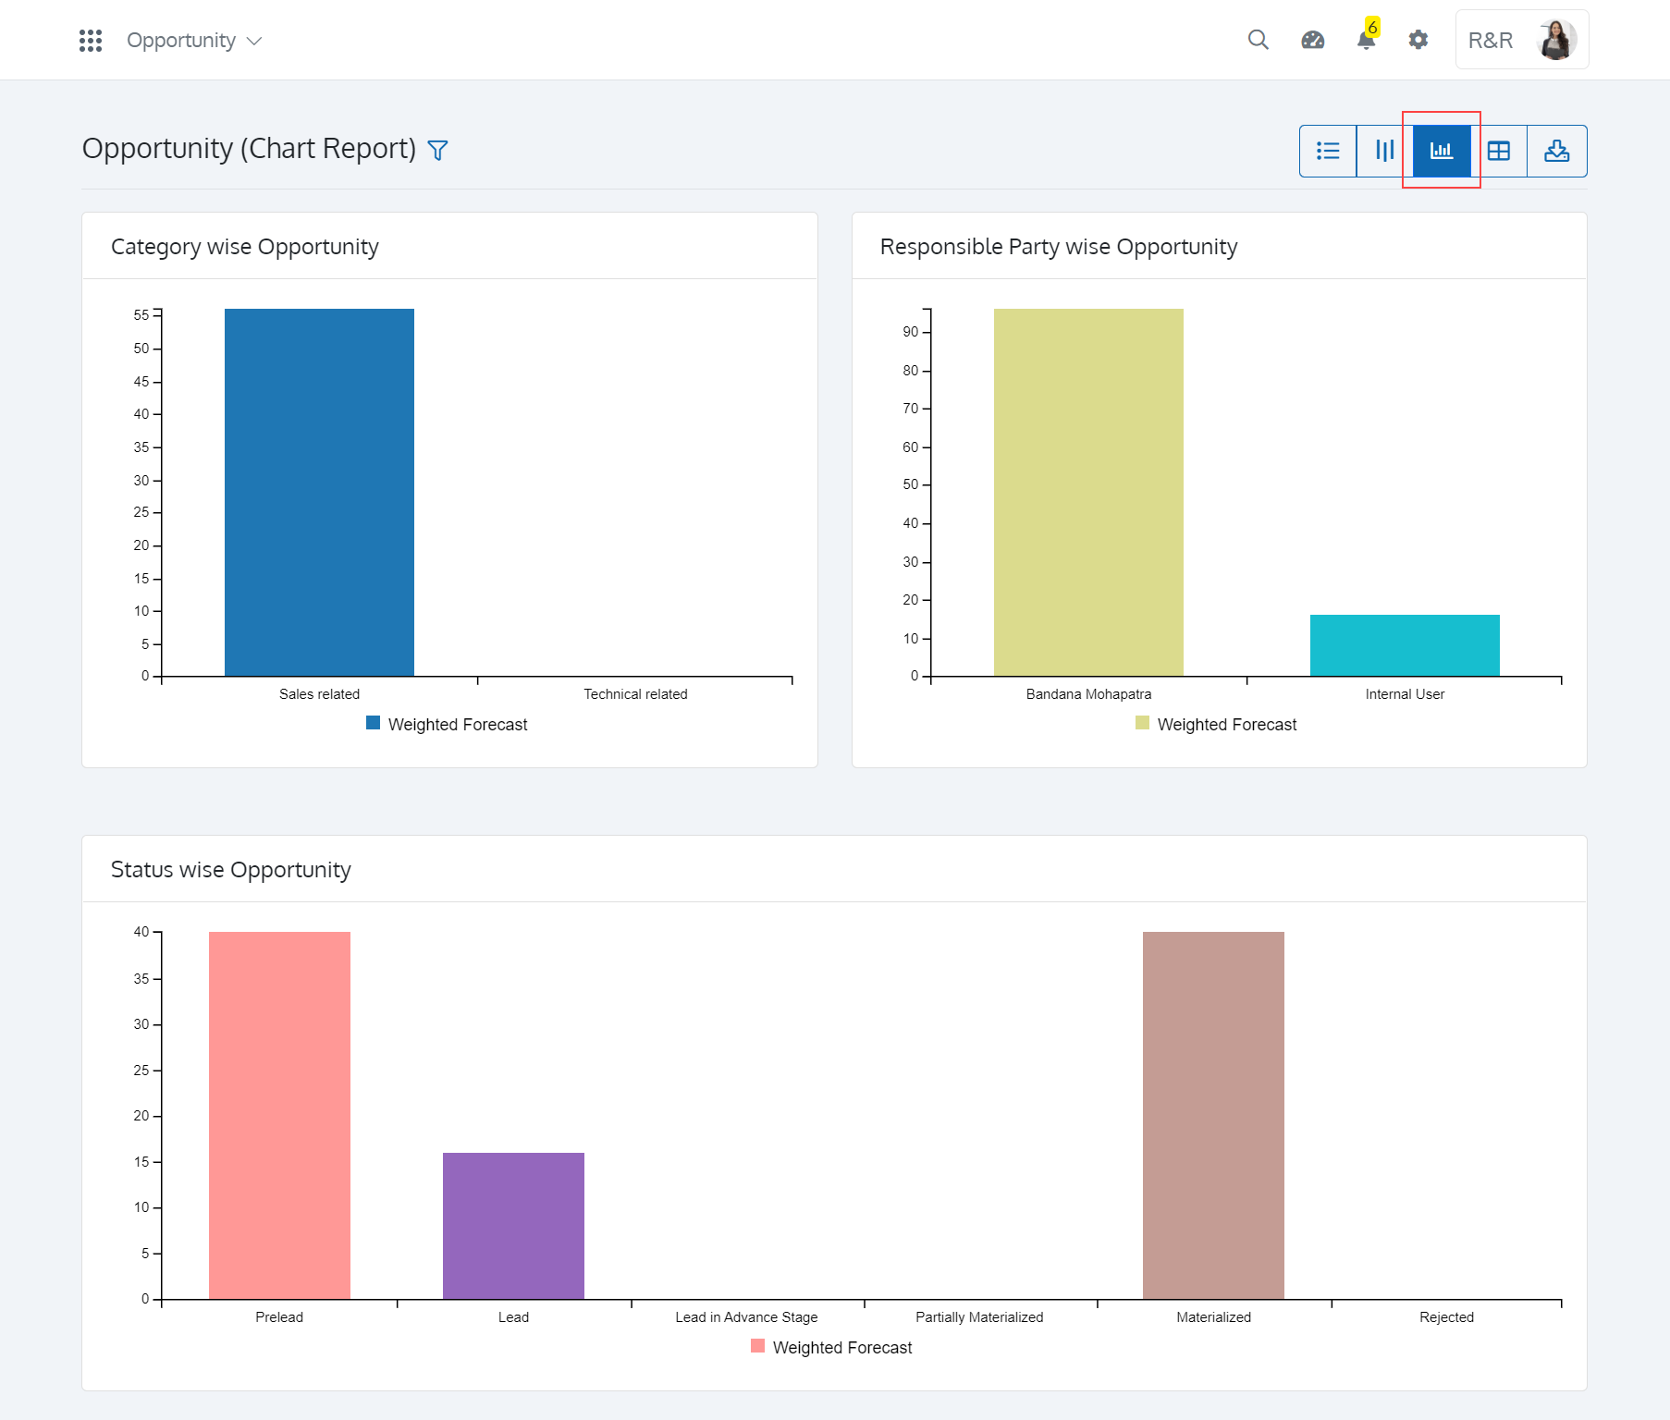
Task: Click the Sales related axis label
Action: point(319,694)
